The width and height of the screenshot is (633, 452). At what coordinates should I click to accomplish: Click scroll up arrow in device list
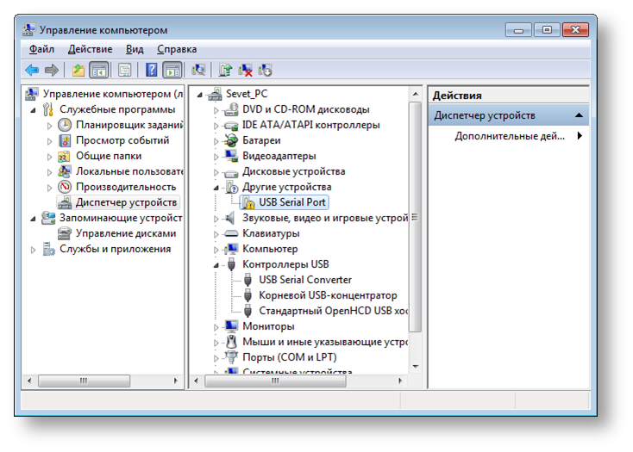tap(416, 94)
